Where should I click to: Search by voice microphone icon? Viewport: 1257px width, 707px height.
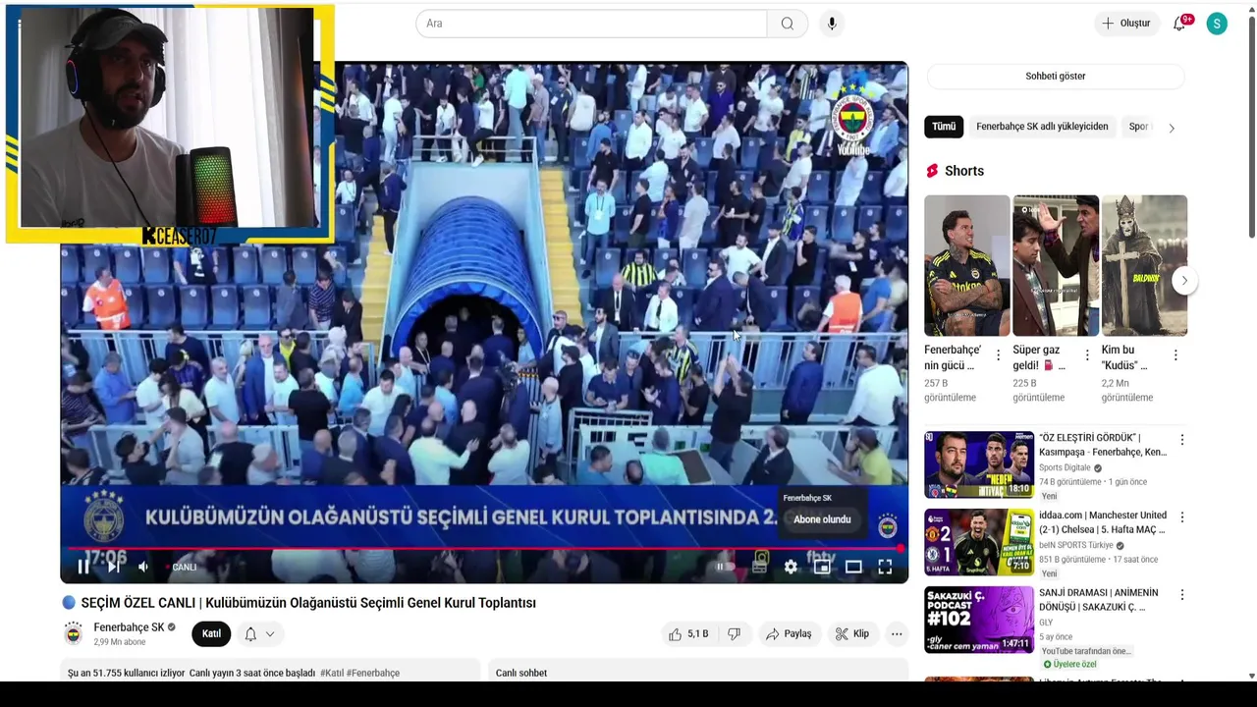[832, 24]
